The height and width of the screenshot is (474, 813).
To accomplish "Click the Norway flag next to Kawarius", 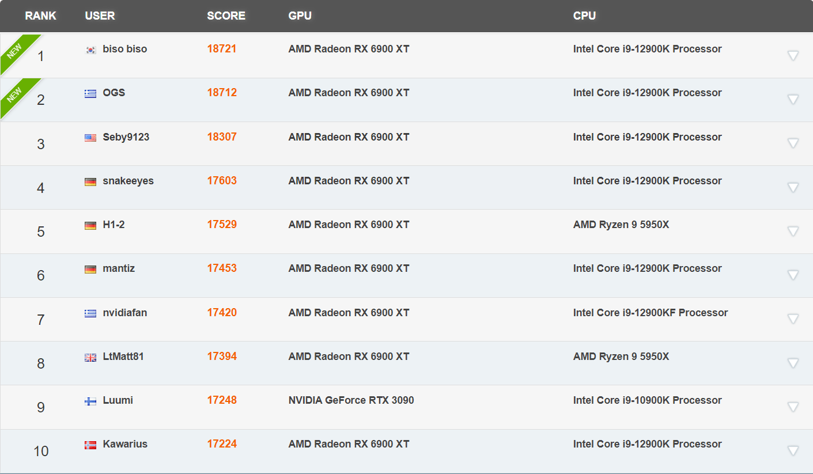I will click(x=90, y=444).
